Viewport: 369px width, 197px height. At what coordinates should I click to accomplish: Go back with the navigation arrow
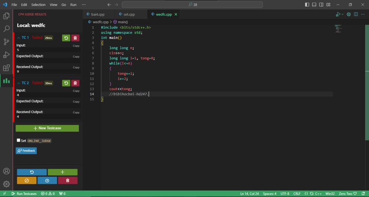[109, 5]
